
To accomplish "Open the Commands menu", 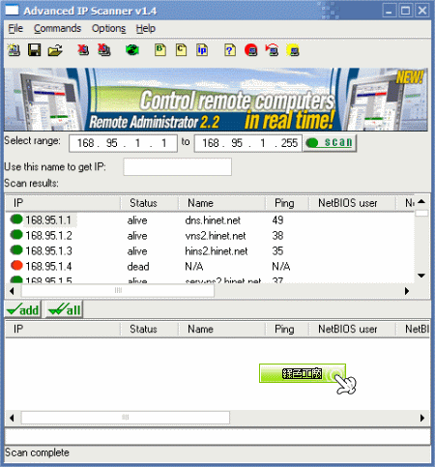I will tap(57, 28).
